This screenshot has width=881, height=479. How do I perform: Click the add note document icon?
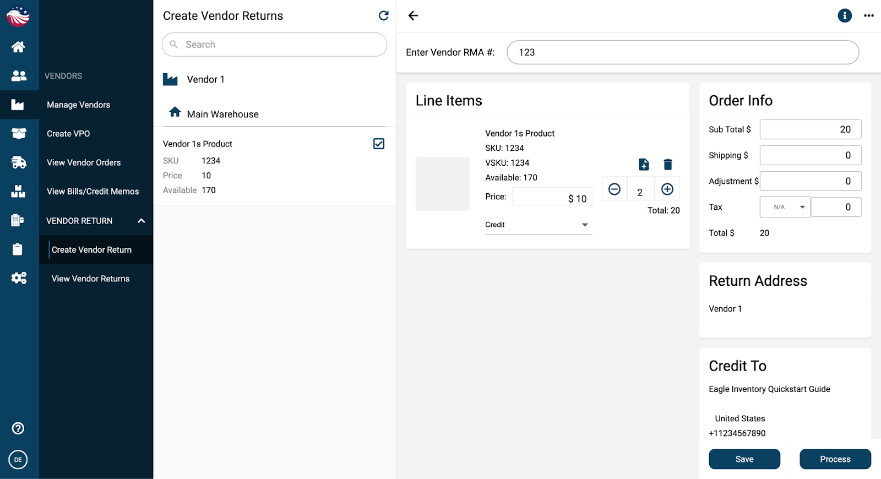point(644,165)
